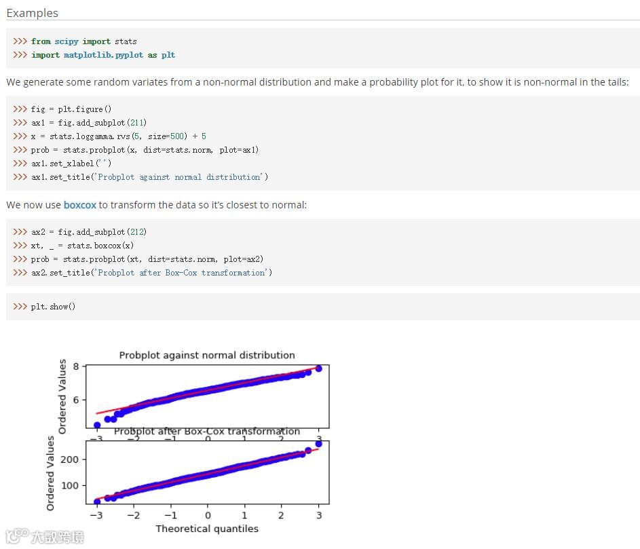Click the watermark logo in bottom-left corner
The image size is (640, 549).
coord(44,537)
